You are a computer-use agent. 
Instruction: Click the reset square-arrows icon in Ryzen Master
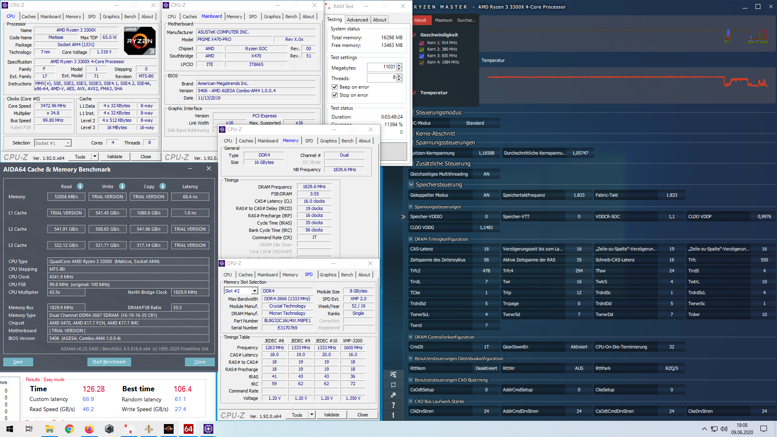[393, 385]
